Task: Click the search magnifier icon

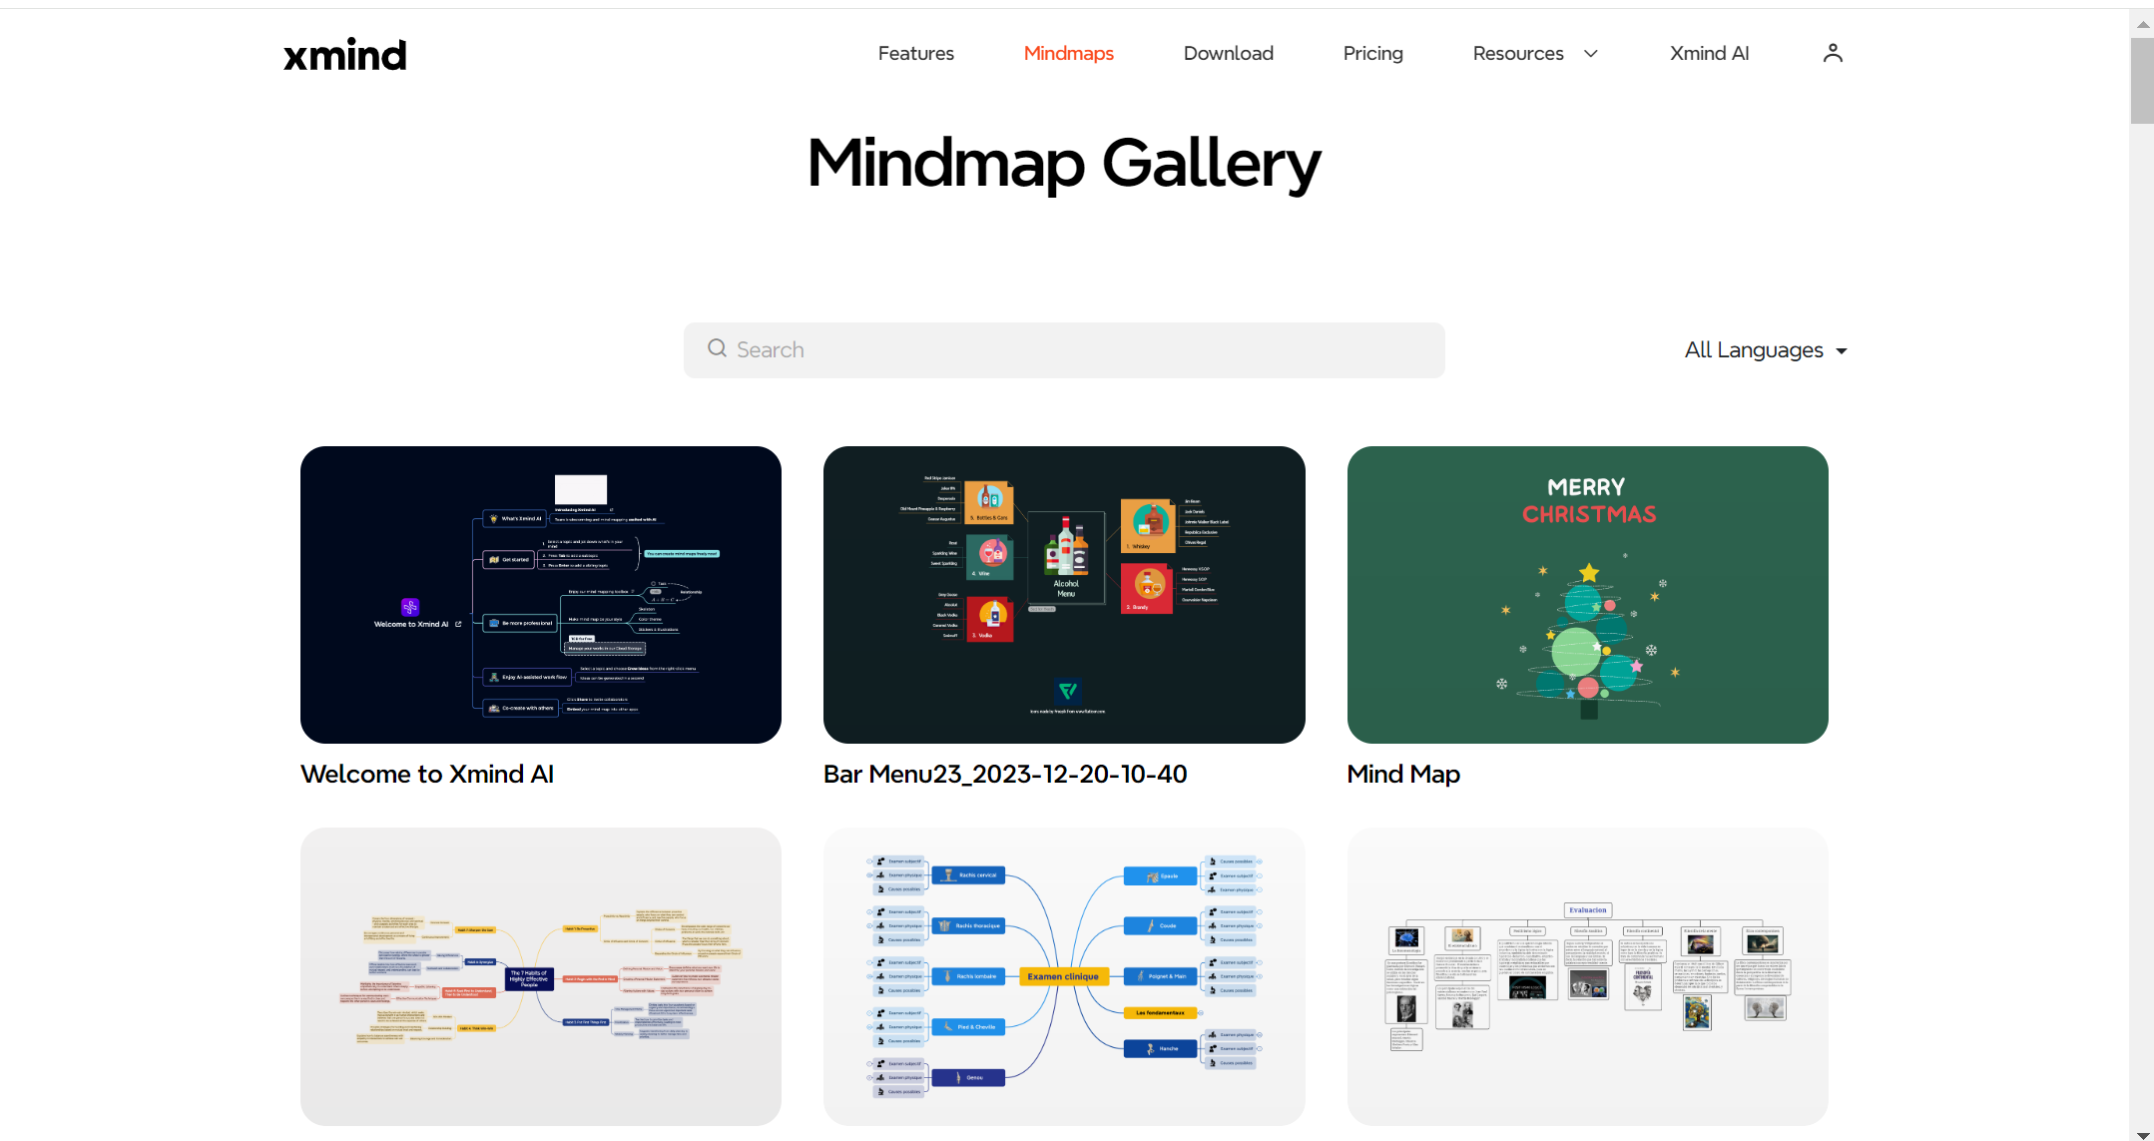Action: coord(717,349)
